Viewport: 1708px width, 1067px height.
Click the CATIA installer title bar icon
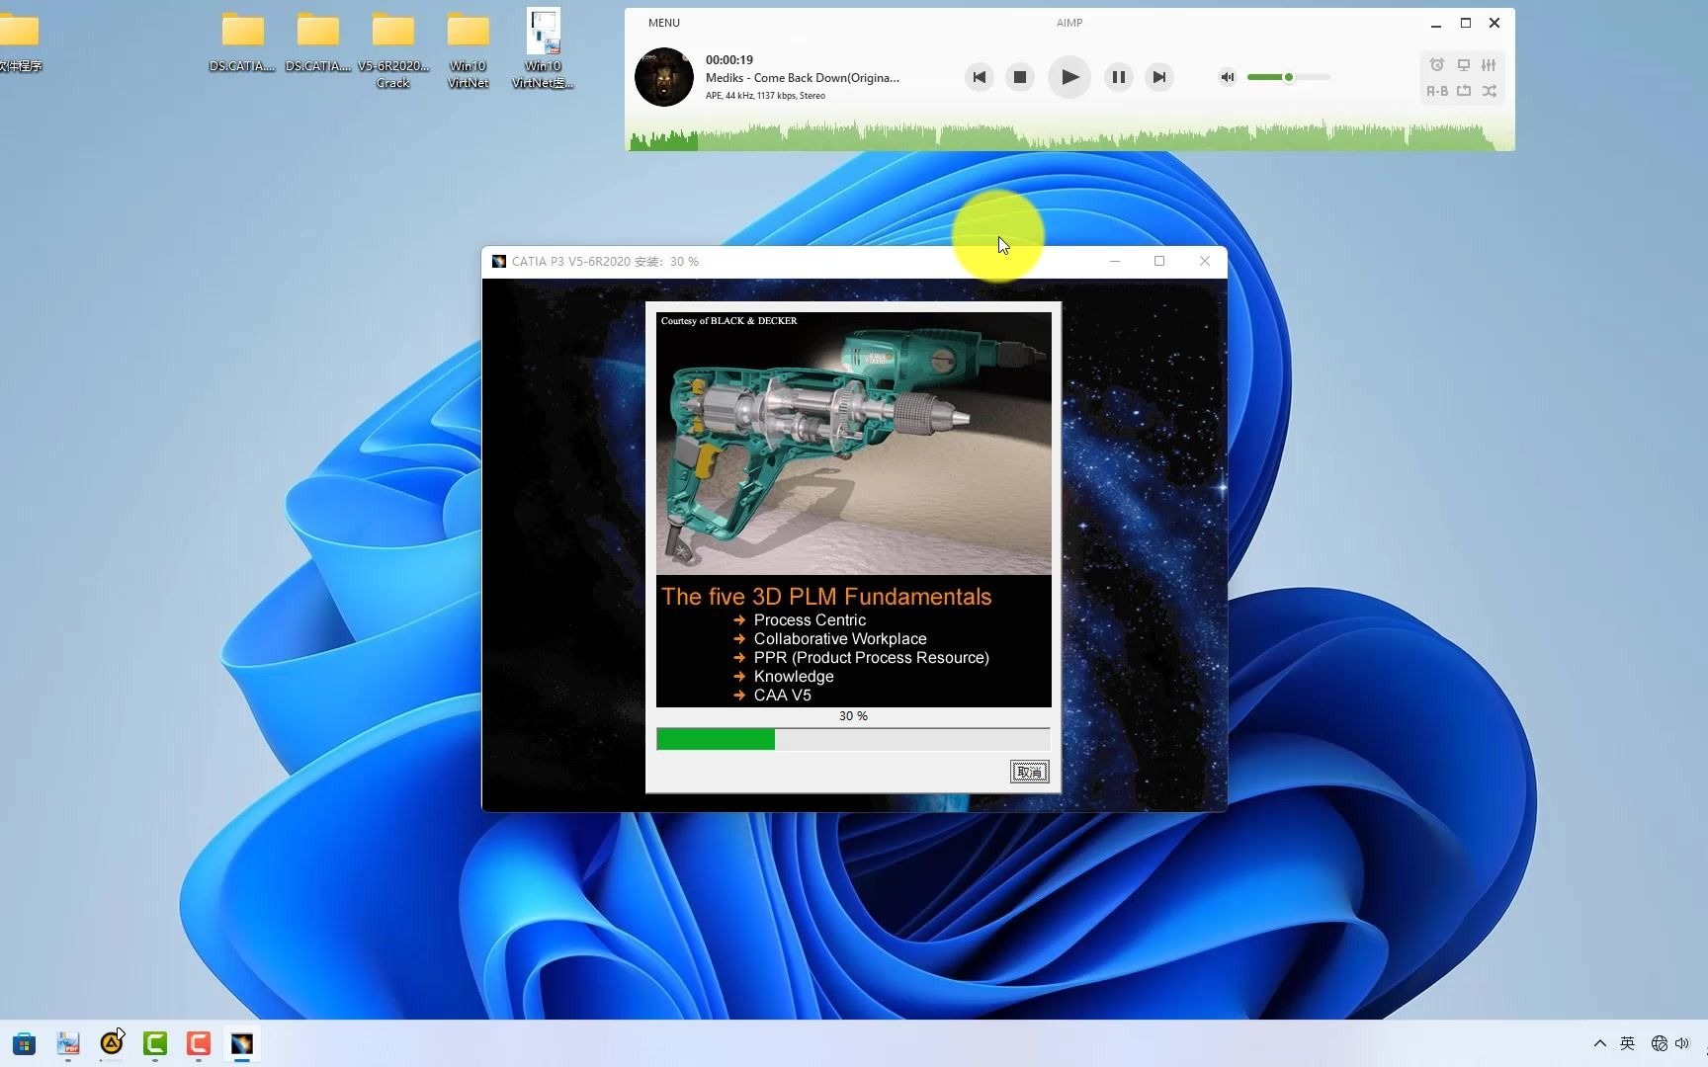498,262
